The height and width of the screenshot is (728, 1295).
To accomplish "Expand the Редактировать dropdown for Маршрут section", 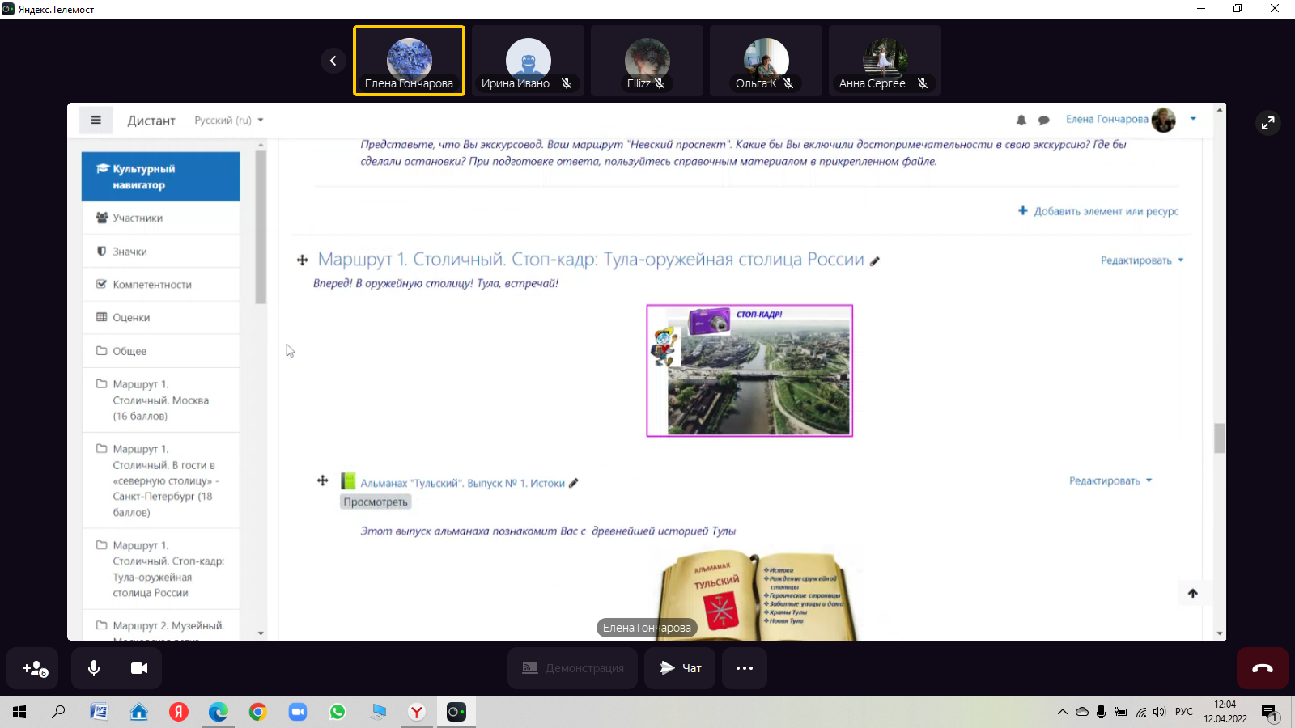I will pyautogui.click(x=1141, y=260).
